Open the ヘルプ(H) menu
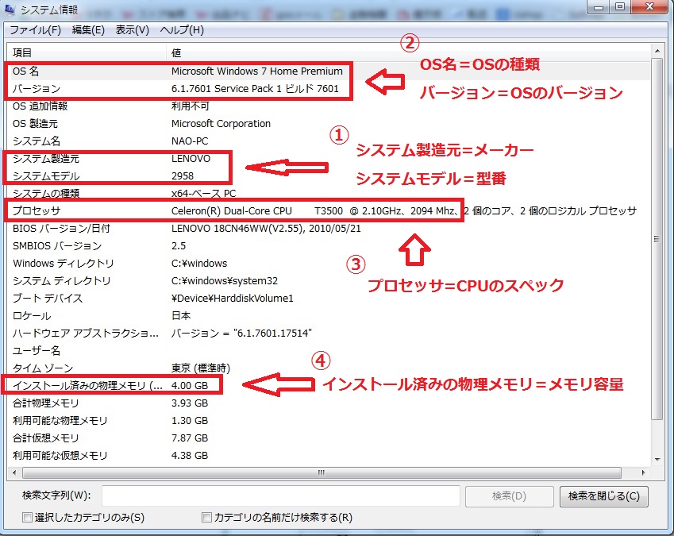The width and height of the screenshot is (674, 536). [x=182, y=30]
